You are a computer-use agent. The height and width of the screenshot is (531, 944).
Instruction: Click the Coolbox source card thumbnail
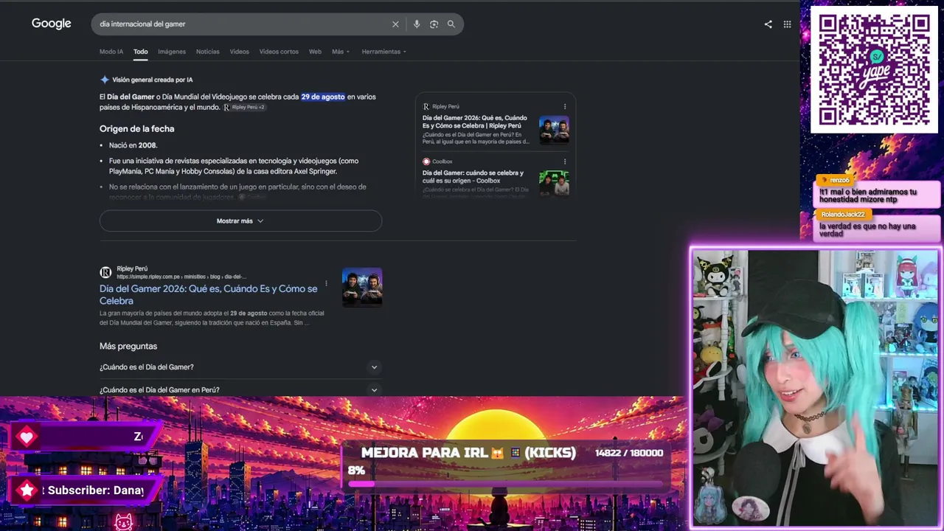(554, 184)
